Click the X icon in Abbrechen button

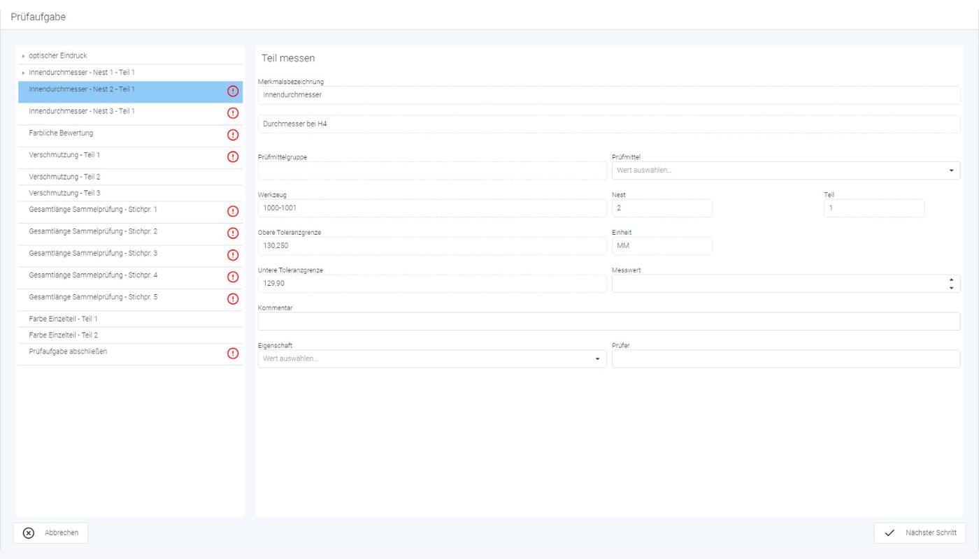(29, 532)
